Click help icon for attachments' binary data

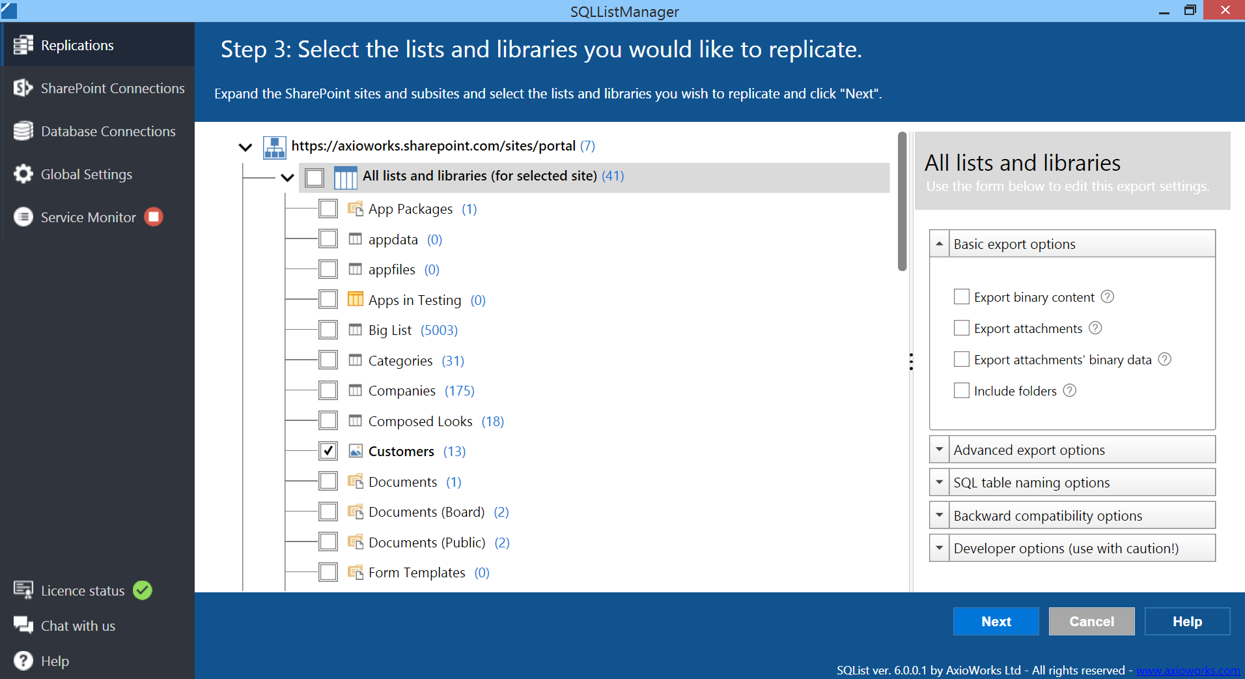1164,359
